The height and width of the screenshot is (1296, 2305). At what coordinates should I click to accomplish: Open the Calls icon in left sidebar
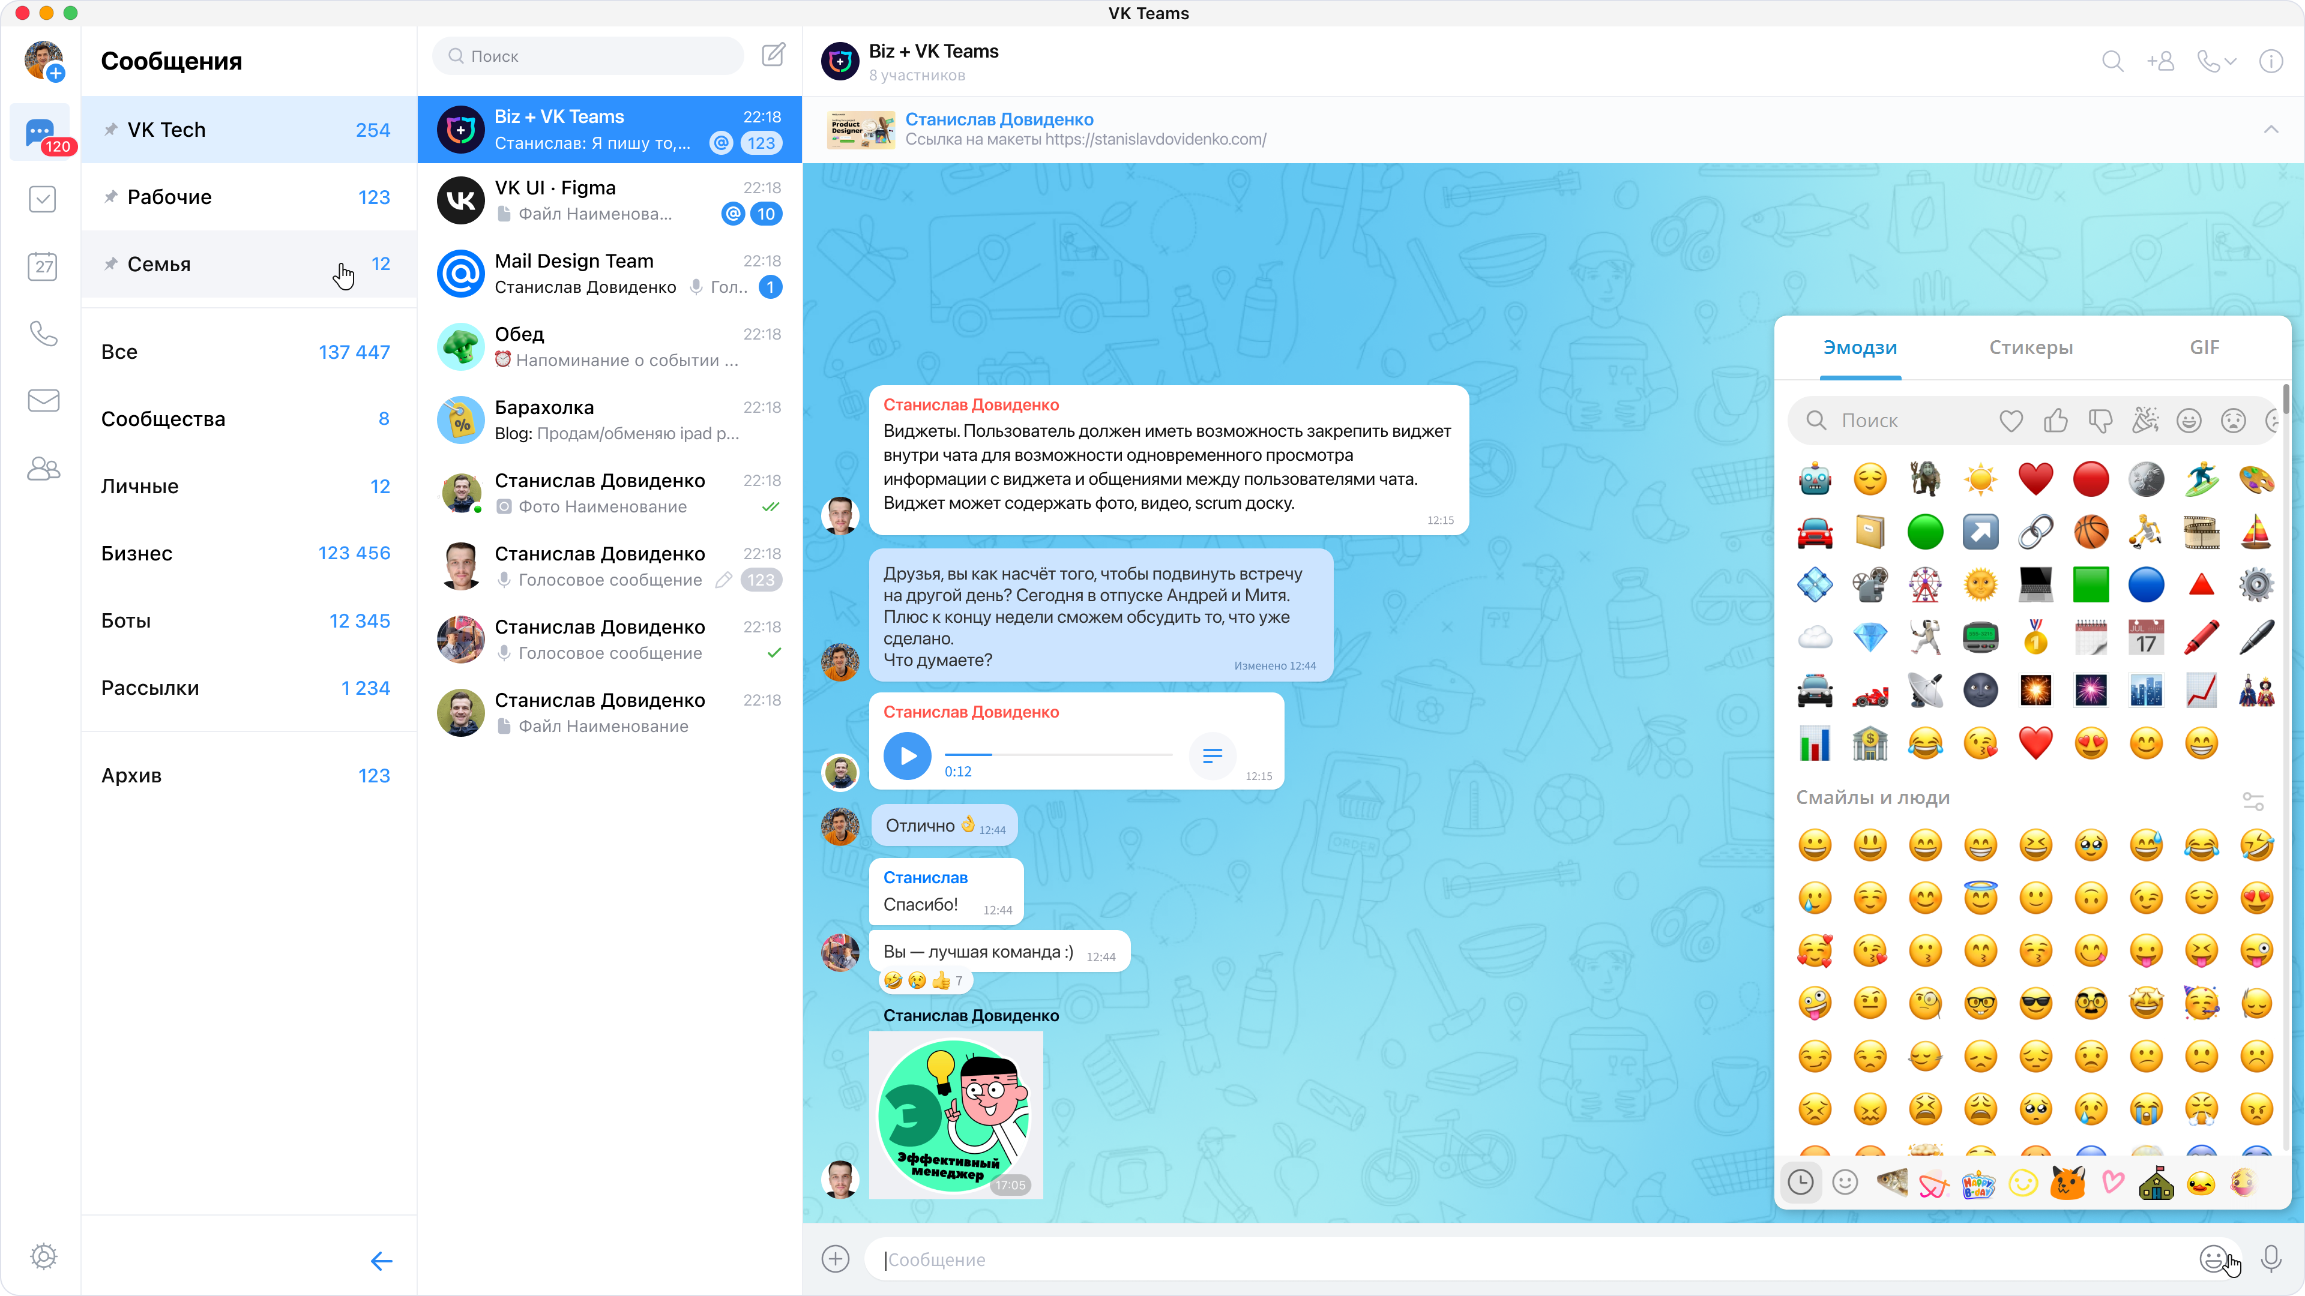point(42,333)
